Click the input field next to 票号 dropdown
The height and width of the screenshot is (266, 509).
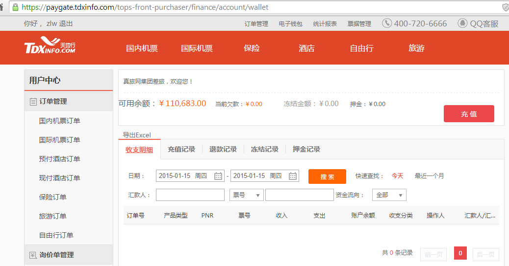pyautogui.click(x=299, y=195)
